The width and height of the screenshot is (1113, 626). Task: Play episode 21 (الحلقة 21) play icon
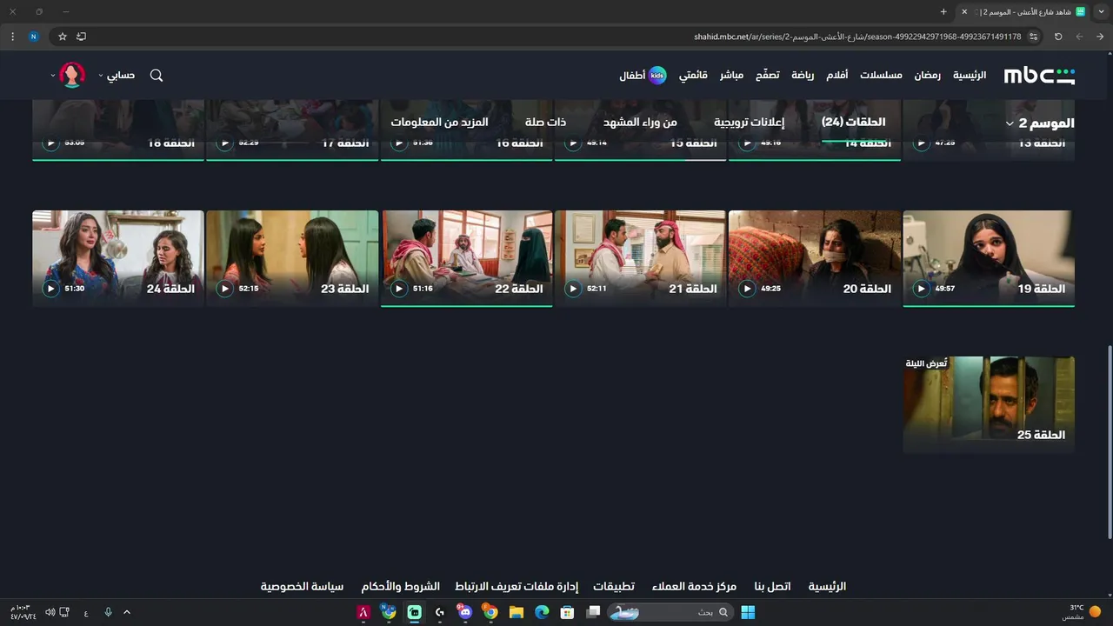pyautogui.click(x=573, y=289)
